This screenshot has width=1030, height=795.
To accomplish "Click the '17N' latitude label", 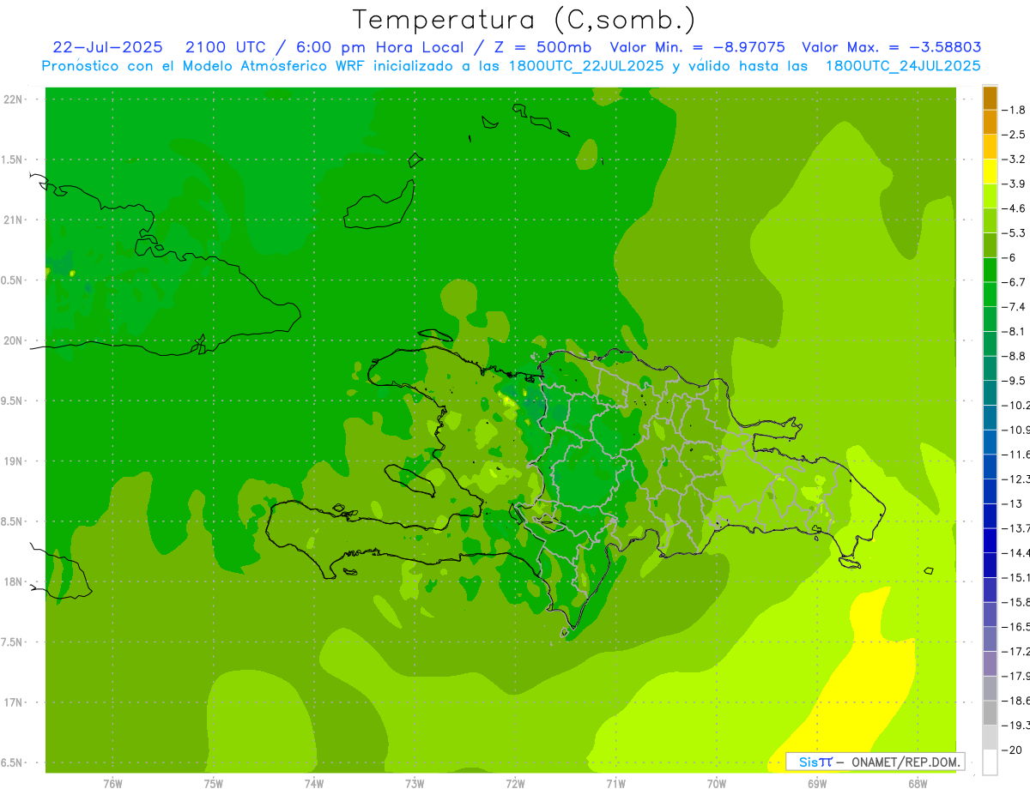I will (x=14, y=702).
